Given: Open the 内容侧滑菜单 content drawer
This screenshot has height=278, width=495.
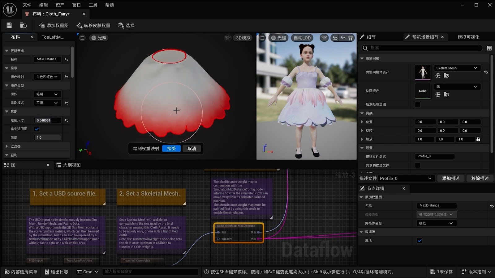Looking at the screenshot, I should click(22, 272).
